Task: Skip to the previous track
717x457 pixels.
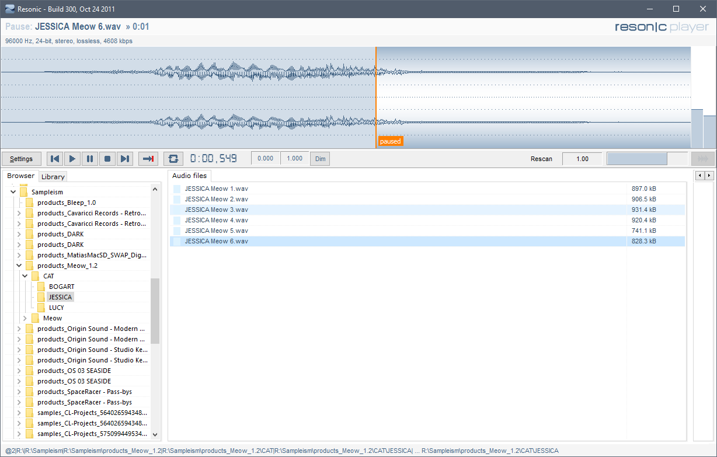Action: (x=55, y=159)
